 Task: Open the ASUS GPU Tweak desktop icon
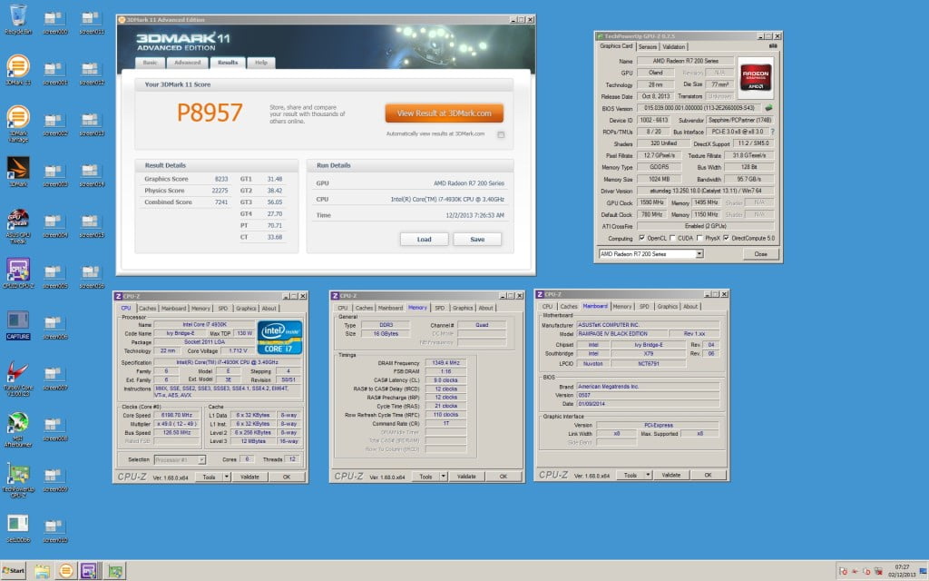(17, 219)
